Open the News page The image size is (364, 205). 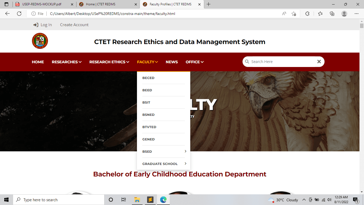[x=172, y=62]
